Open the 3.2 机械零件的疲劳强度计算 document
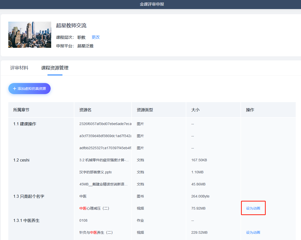This screenshot has height=240, width=301. tap(104, 160)
